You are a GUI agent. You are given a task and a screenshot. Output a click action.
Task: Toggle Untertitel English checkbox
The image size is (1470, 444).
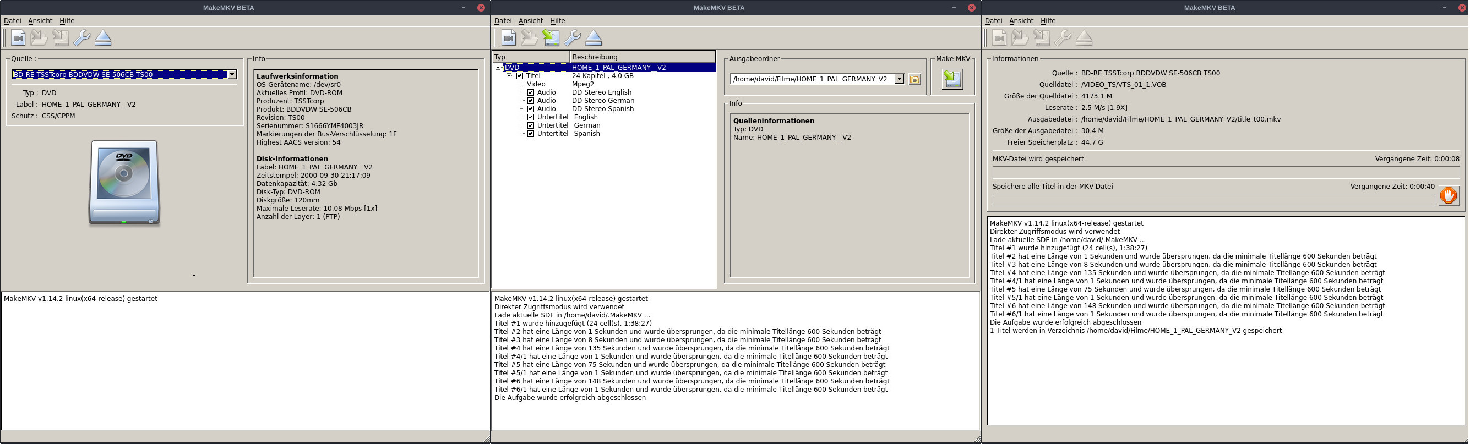tap(531, 117)
